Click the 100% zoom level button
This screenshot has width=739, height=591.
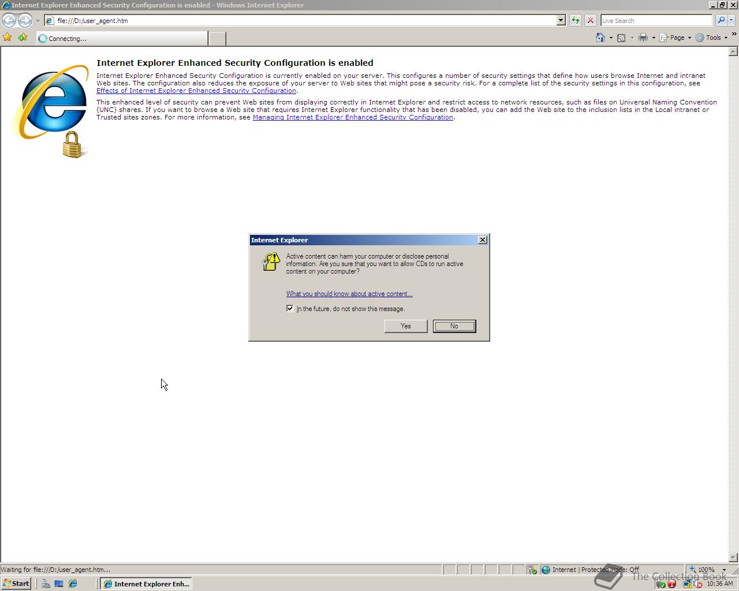(x=703, y=570)
